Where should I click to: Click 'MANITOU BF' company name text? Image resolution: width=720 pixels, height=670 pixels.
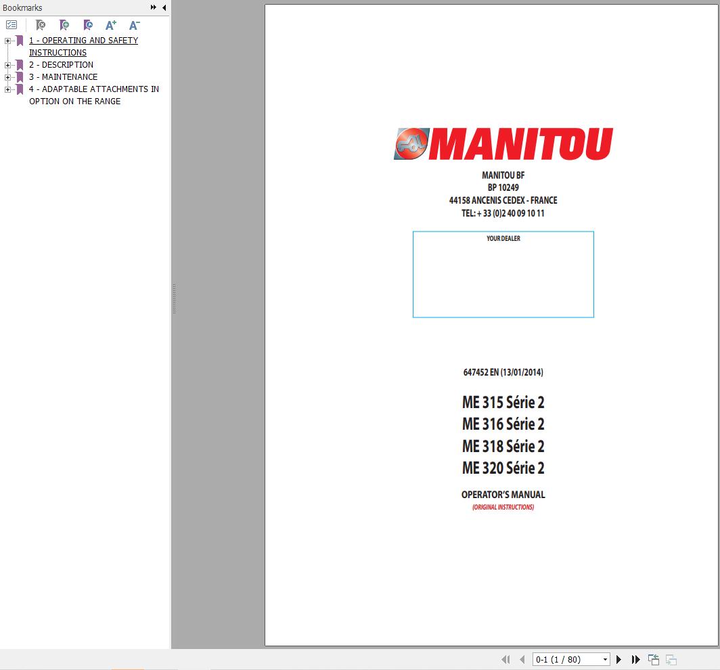tap(503, 175)
